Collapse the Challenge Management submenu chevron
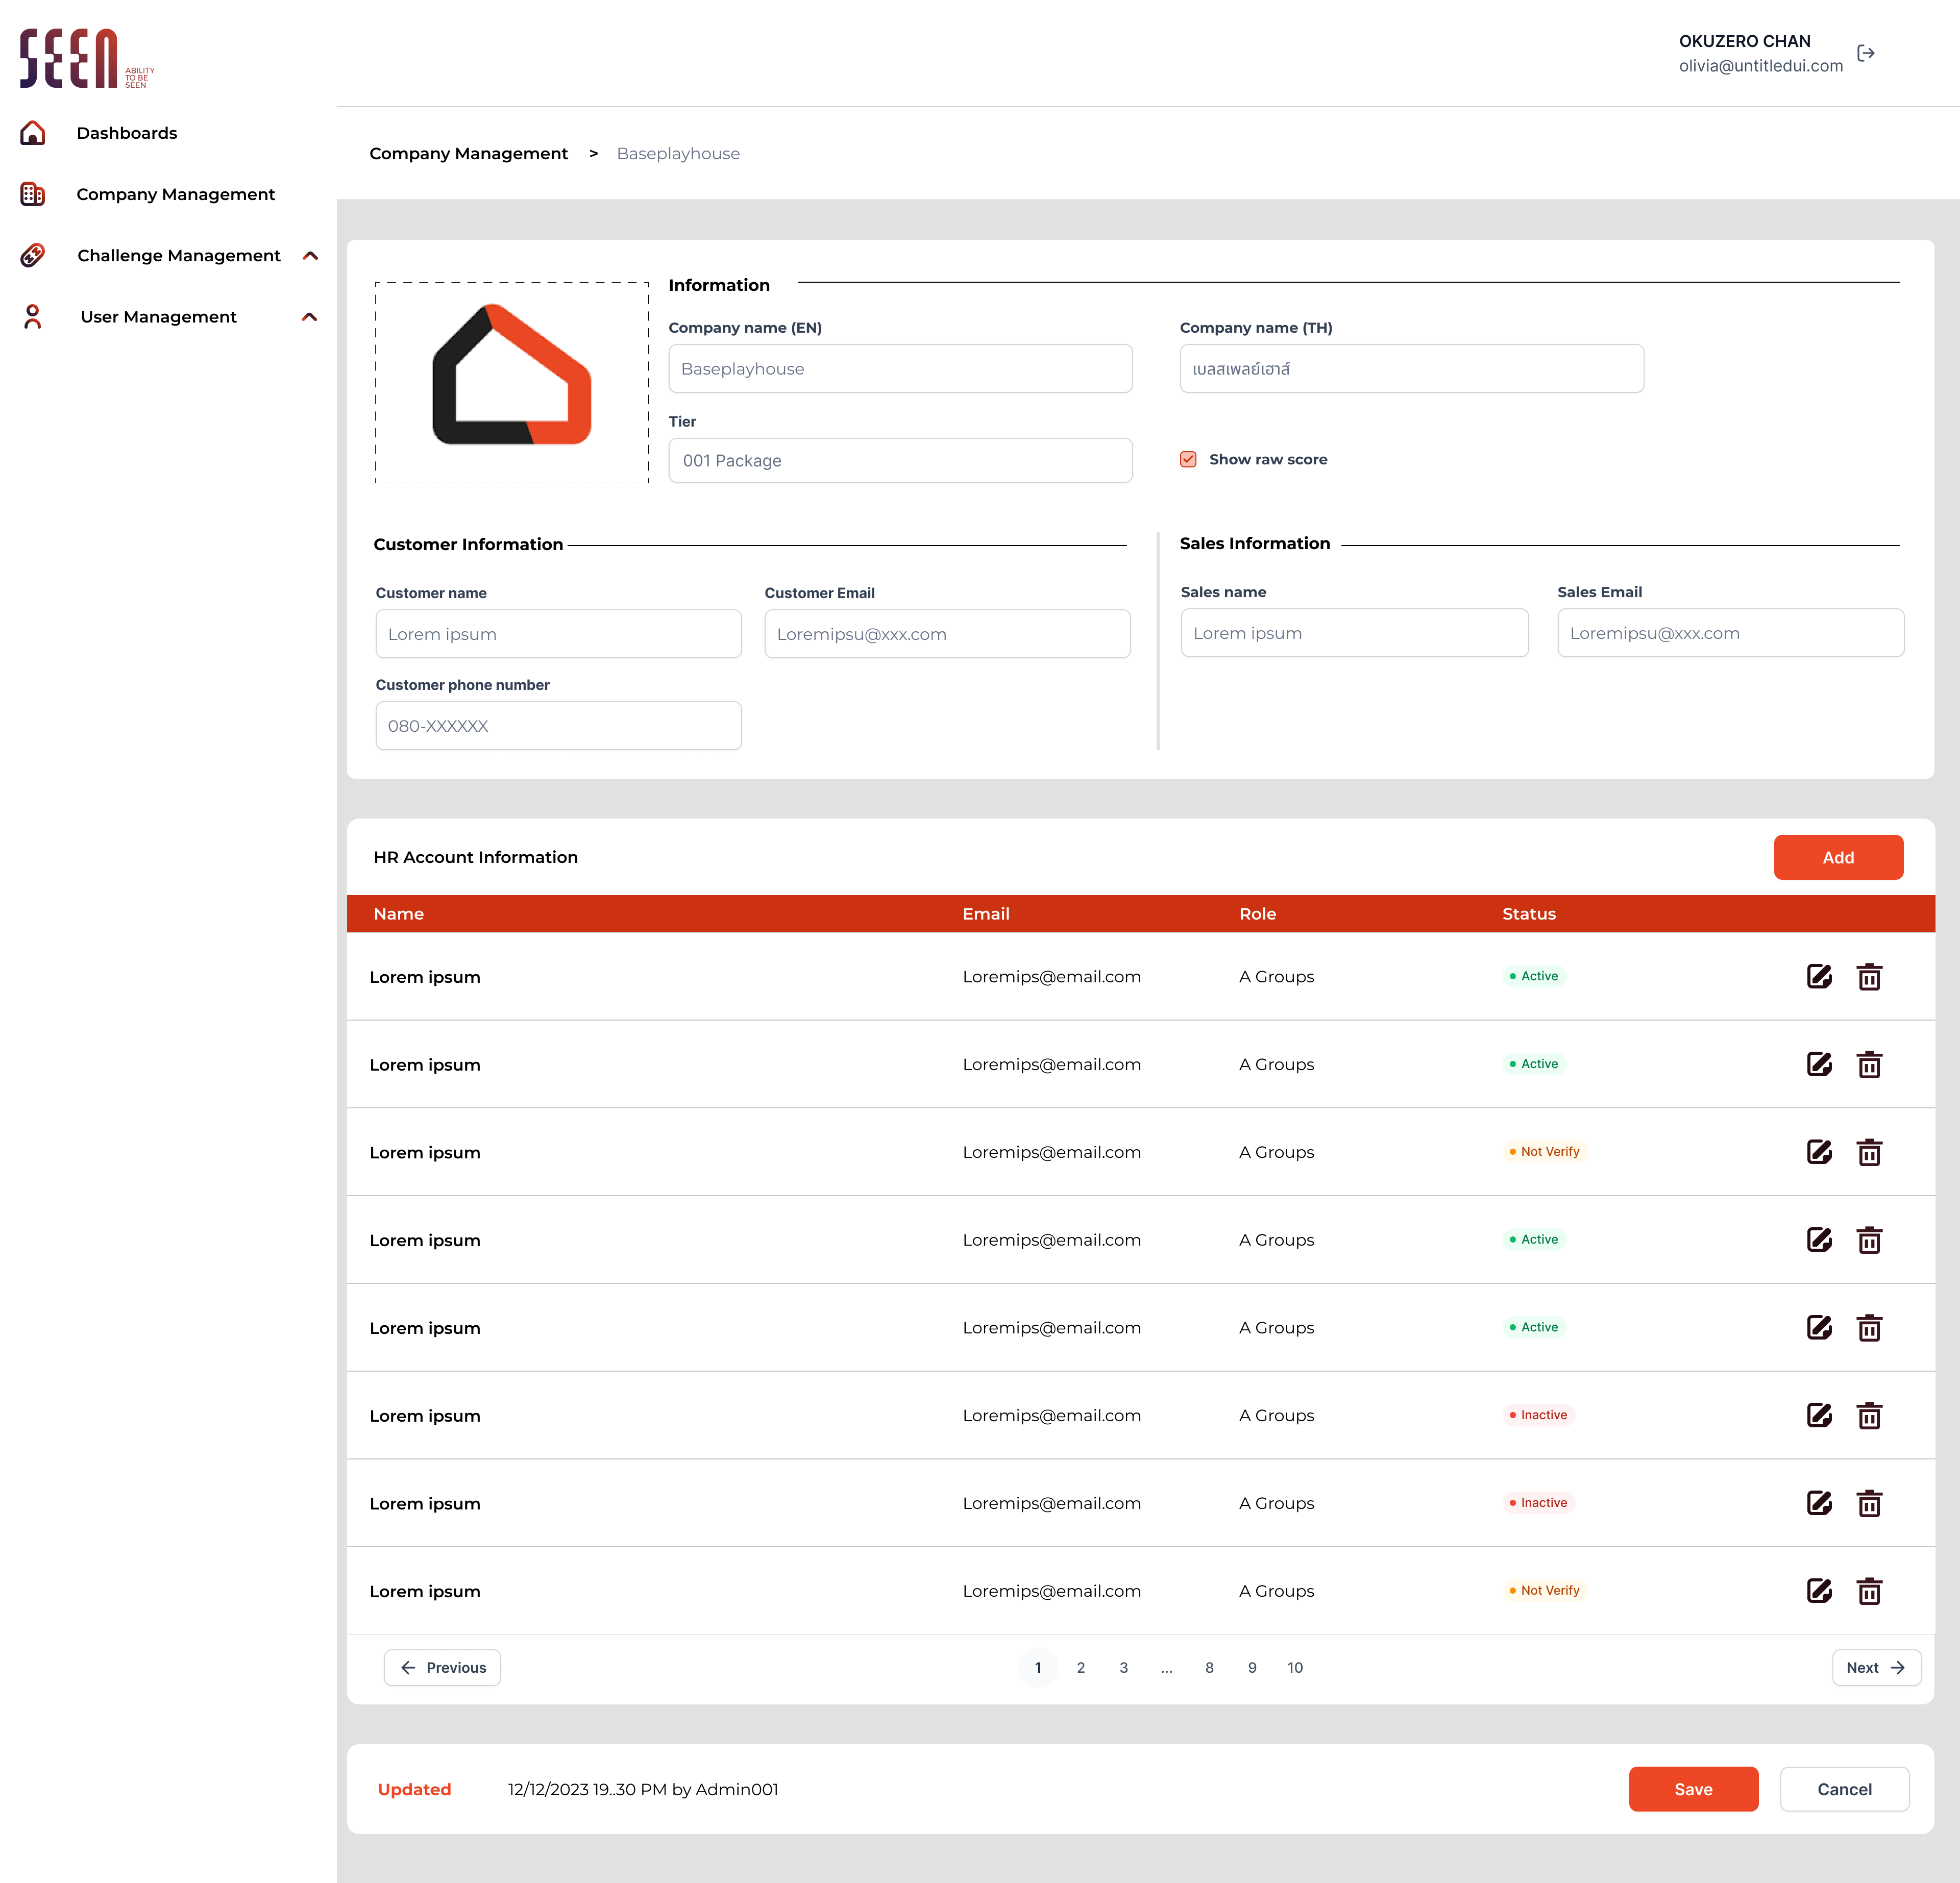Image resolution: width=1960 pixels, height=1883 pixels. (x=310, y=256)
